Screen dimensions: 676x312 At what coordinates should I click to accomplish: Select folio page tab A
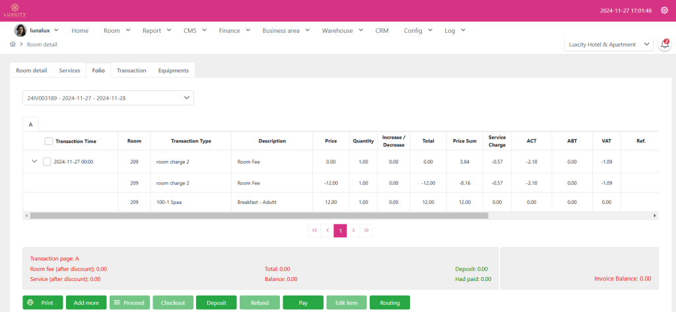point(30,123)
